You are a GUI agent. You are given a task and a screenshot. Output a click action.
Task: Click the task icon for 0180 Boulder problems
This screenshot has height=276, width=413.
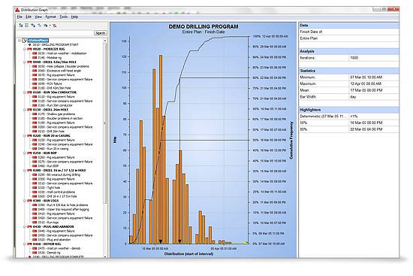click(35, 119)
